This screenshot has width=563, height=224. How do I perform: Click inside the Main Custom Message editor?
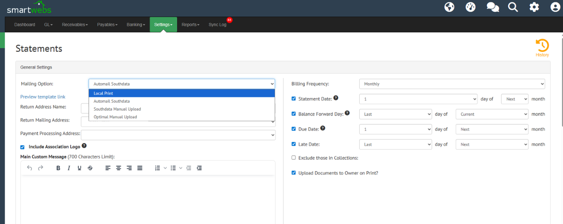coord(148,199)
